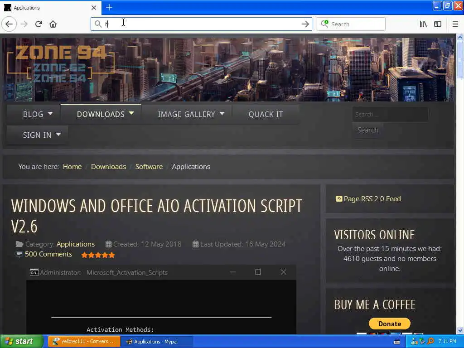This screenshot has width=464, height=348.
Task: Click the scrollbar up arrow
Action: [459, 37]
